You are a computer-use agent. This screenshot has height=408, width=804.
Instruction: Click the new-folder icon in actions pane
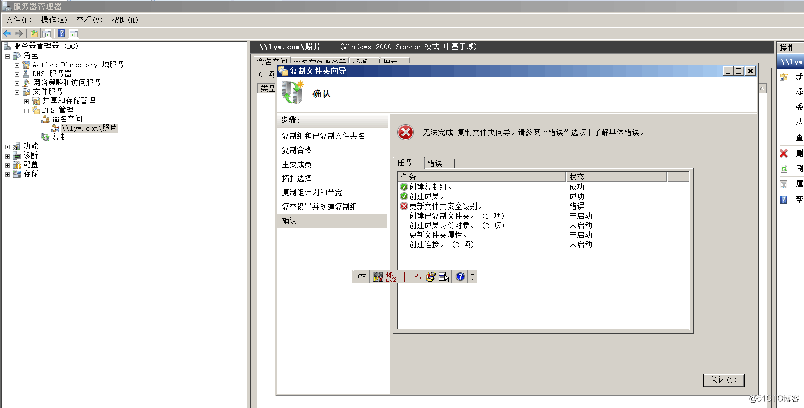pos(784,77)
